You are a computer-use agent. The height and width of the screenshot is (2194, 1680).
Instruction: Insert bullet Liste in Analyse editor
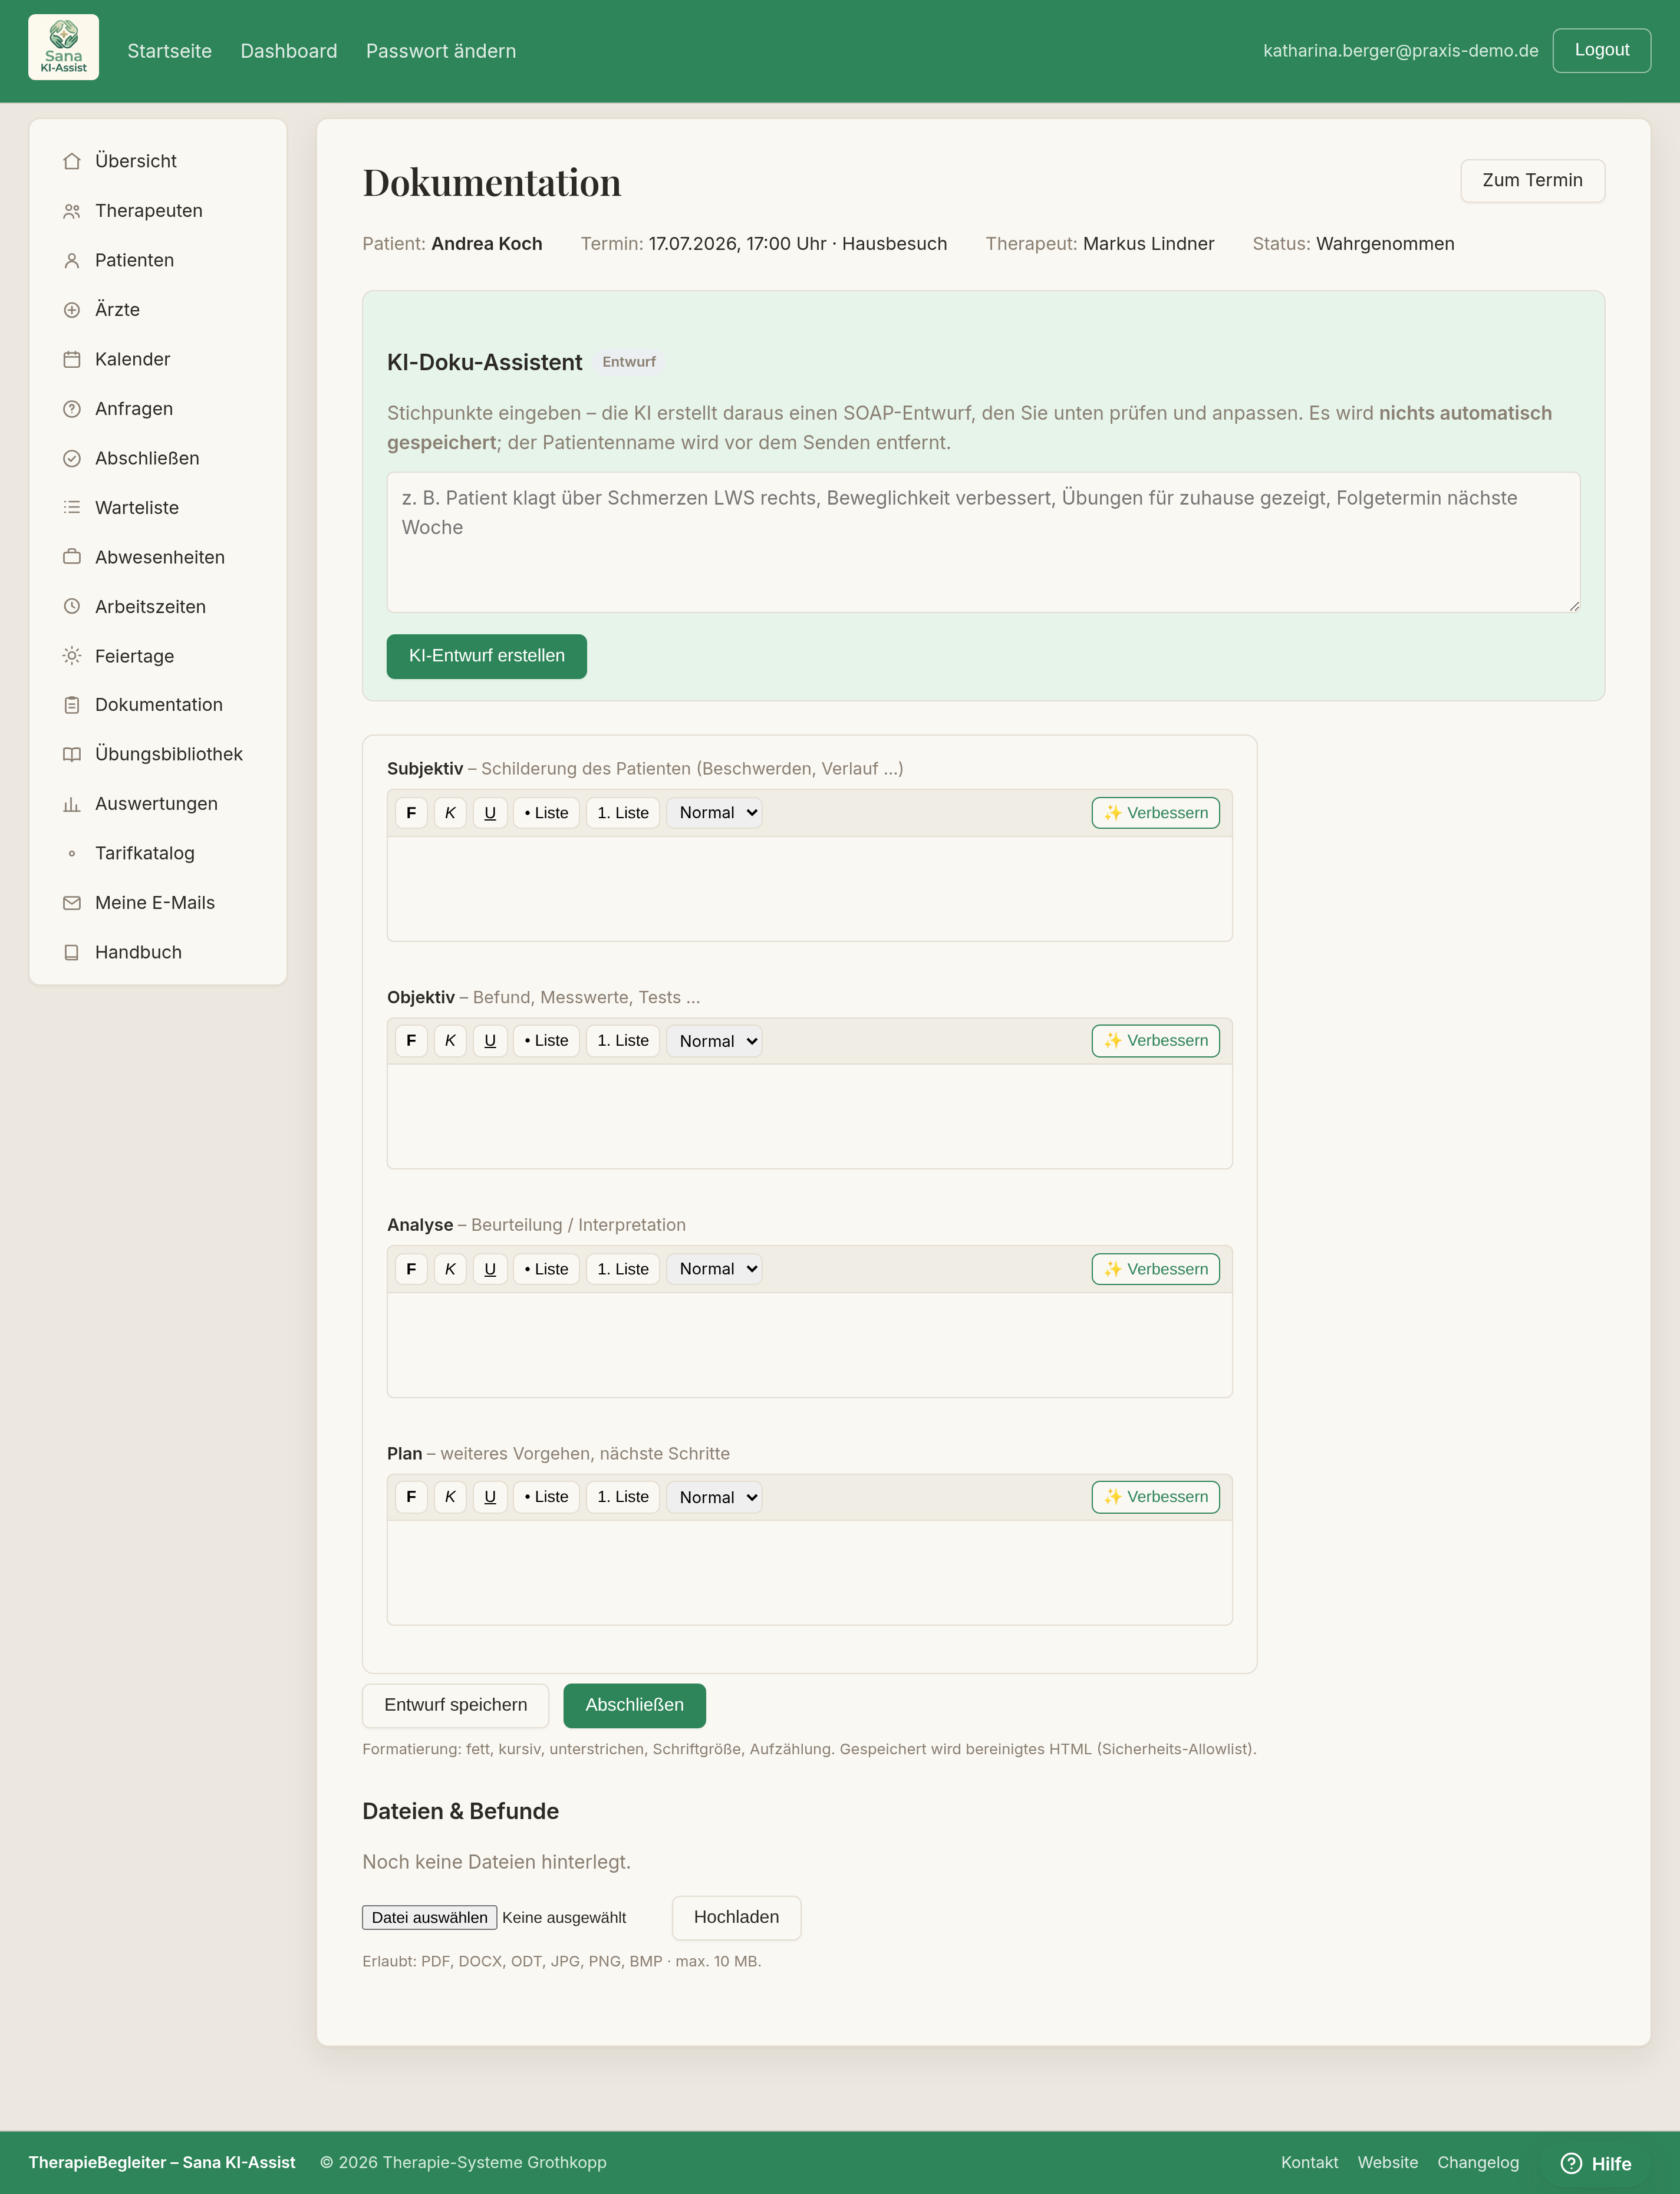547,1269
